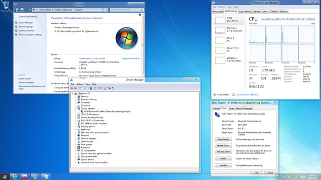Image resolution: width=321 pixels, height=180 pixels.
Task: Collapse the root computer node in Device Manager
Action: click(72, 93)
